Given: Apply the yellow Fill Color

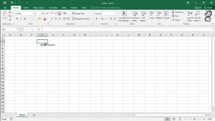Looking at the screenshot, I should pos(39,19).
